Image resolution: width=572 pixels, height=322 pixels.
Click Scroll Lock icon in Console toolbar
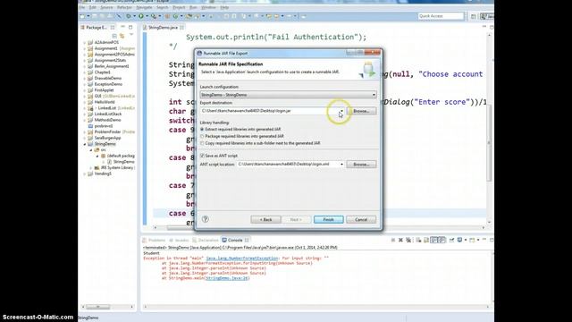click(x=425, y=240)
